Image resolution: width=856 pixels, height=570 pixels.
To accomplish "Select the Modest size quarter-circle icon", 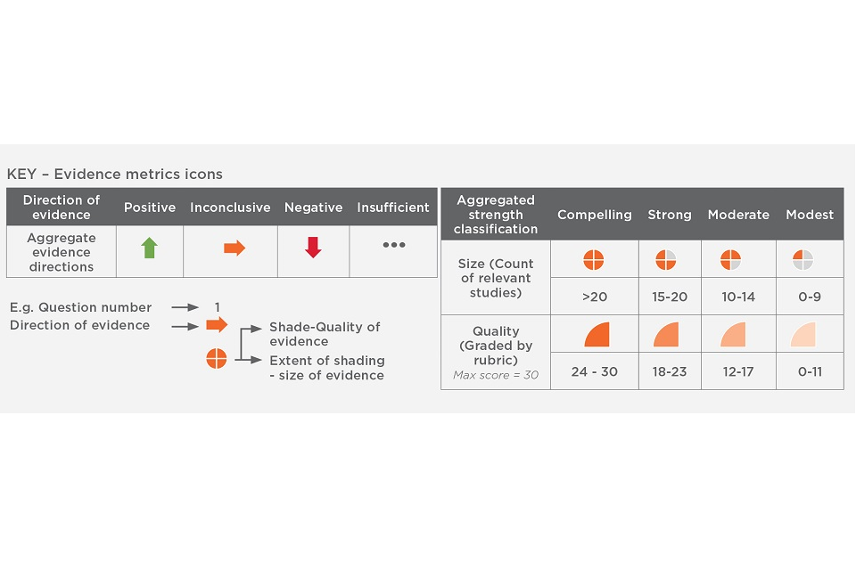I will (802, 260).
